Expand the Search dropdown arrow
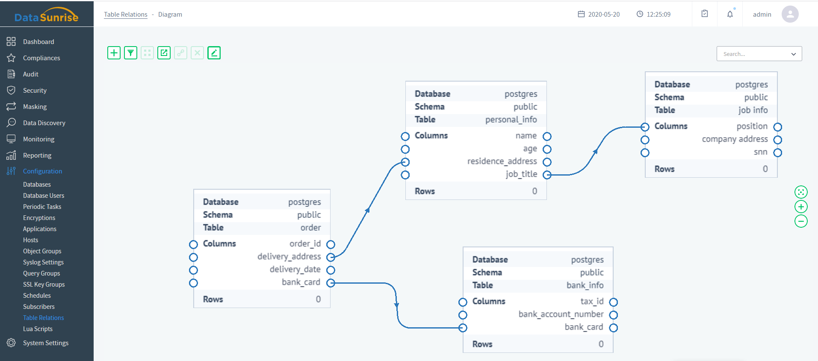Image resolution: width=818 pixels, height=361 pixels. (x=794, y=54)
